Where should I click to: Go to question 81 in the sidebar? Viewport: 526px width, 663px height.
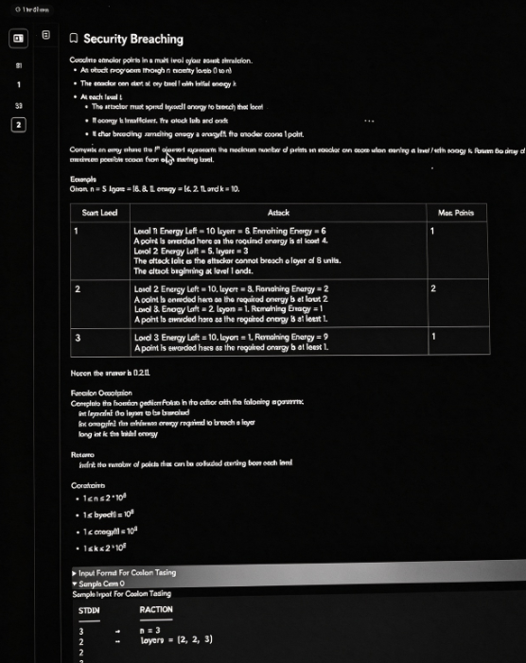19,65
